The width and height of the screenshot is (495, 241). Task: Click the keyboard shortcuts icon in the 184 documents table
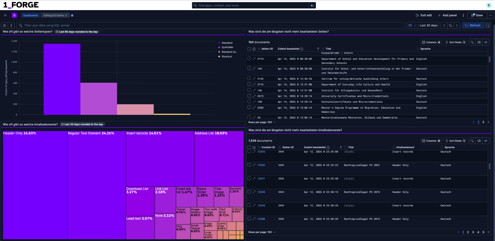(479, 42)
